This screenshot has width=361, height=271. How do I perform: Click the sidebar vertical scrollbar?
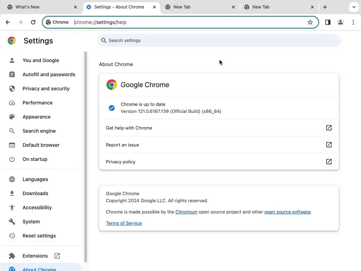[x=86, y=157]
